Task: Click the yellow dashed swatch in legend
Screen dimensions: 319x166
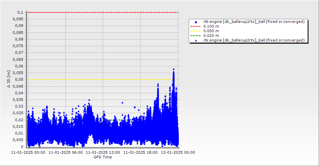Action: [195, 31]
